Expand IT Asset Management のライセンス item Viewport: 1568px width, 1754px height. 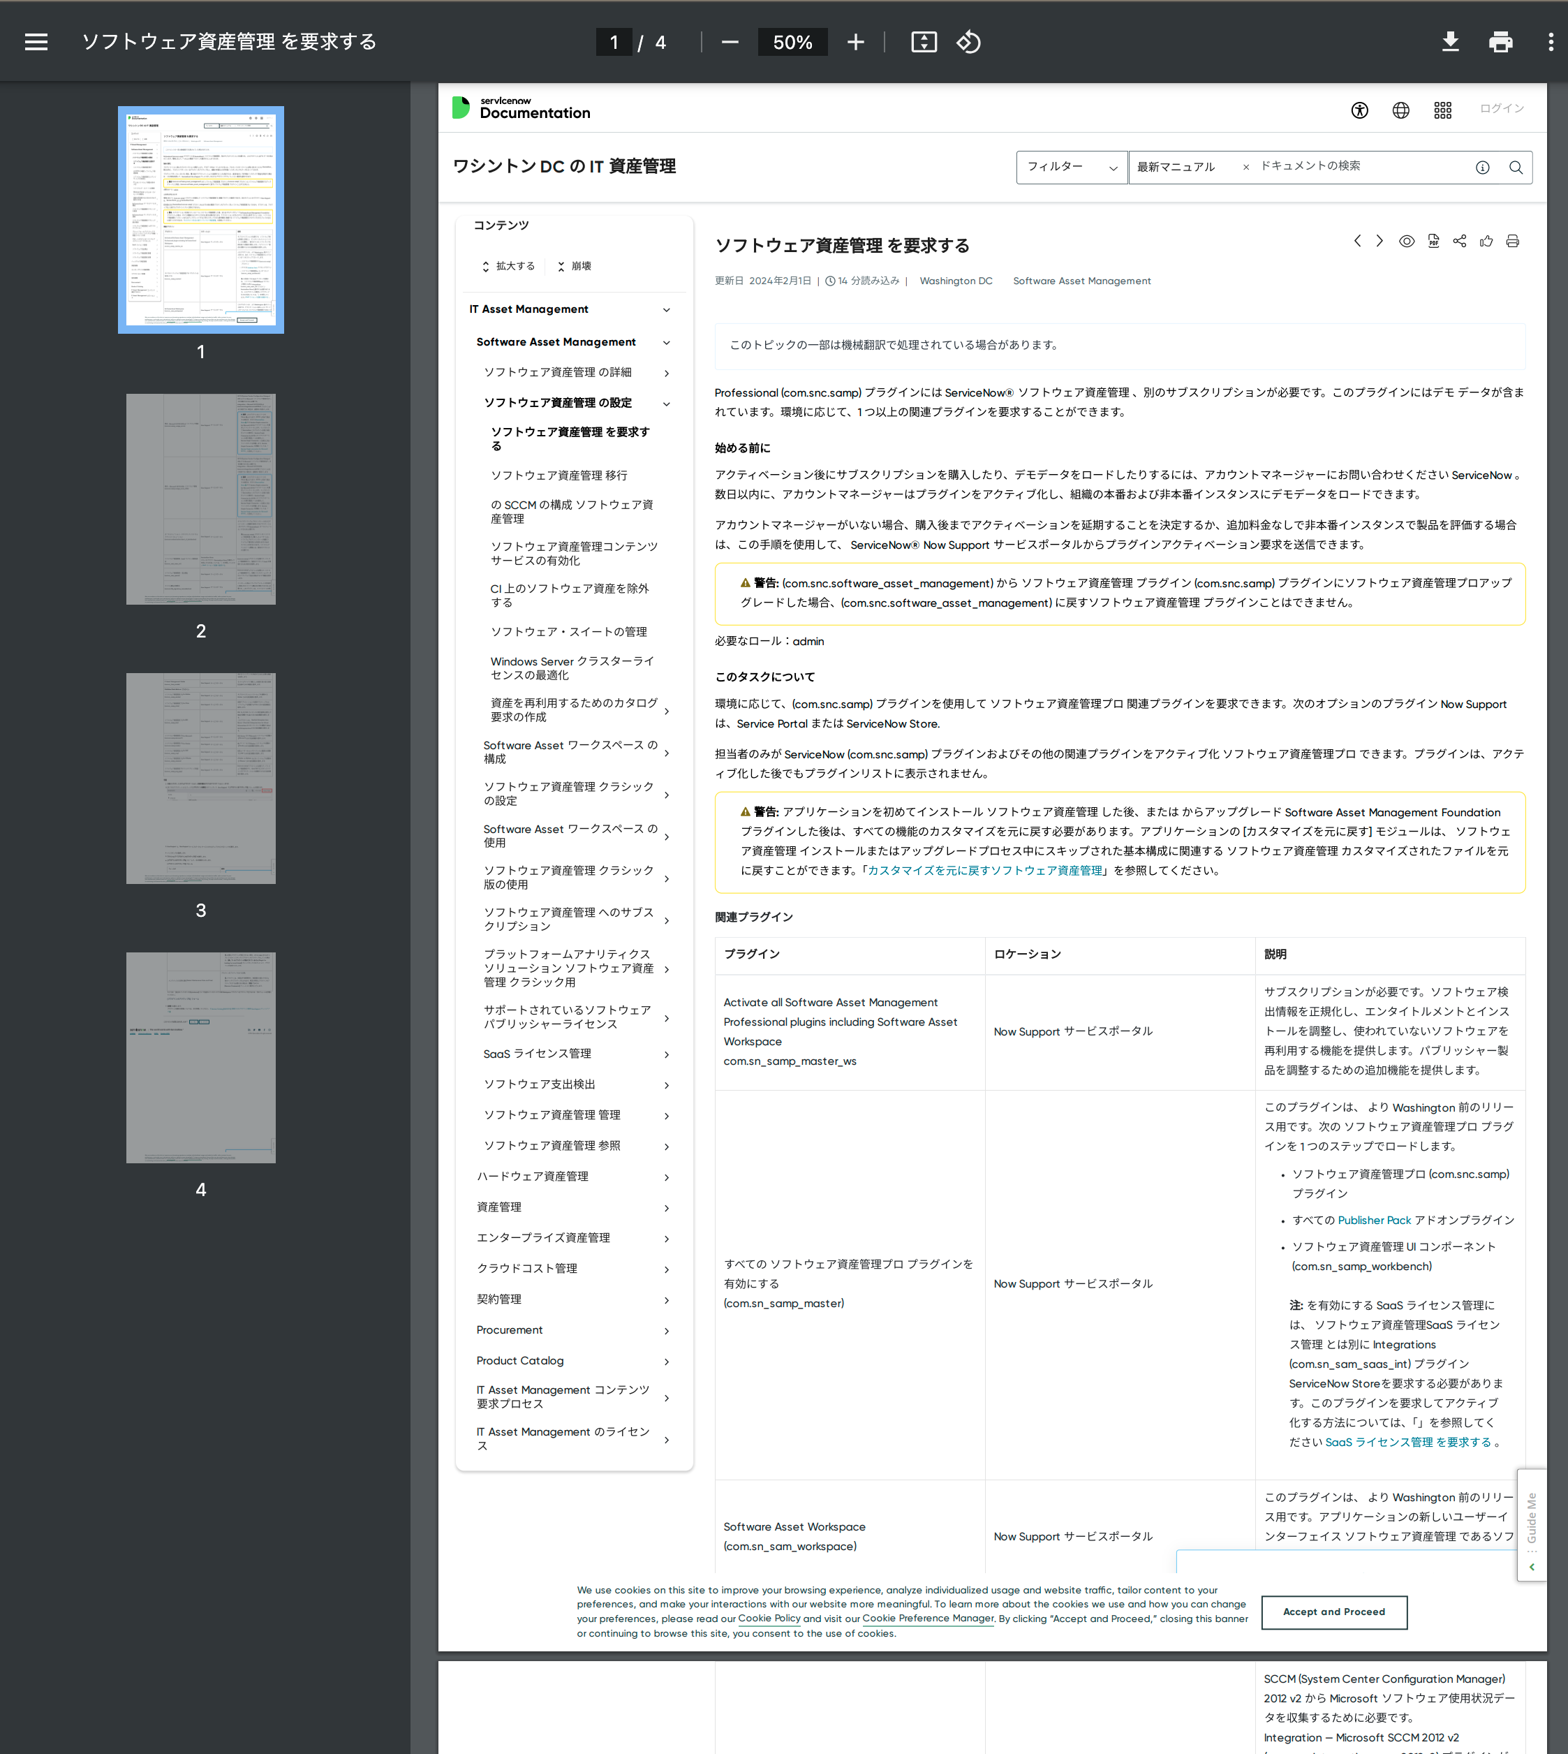[666, 1440]
